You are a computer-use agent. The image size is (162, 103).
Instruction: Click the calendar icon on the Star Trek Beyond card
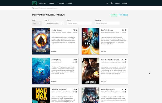click(x=126, y=32)
